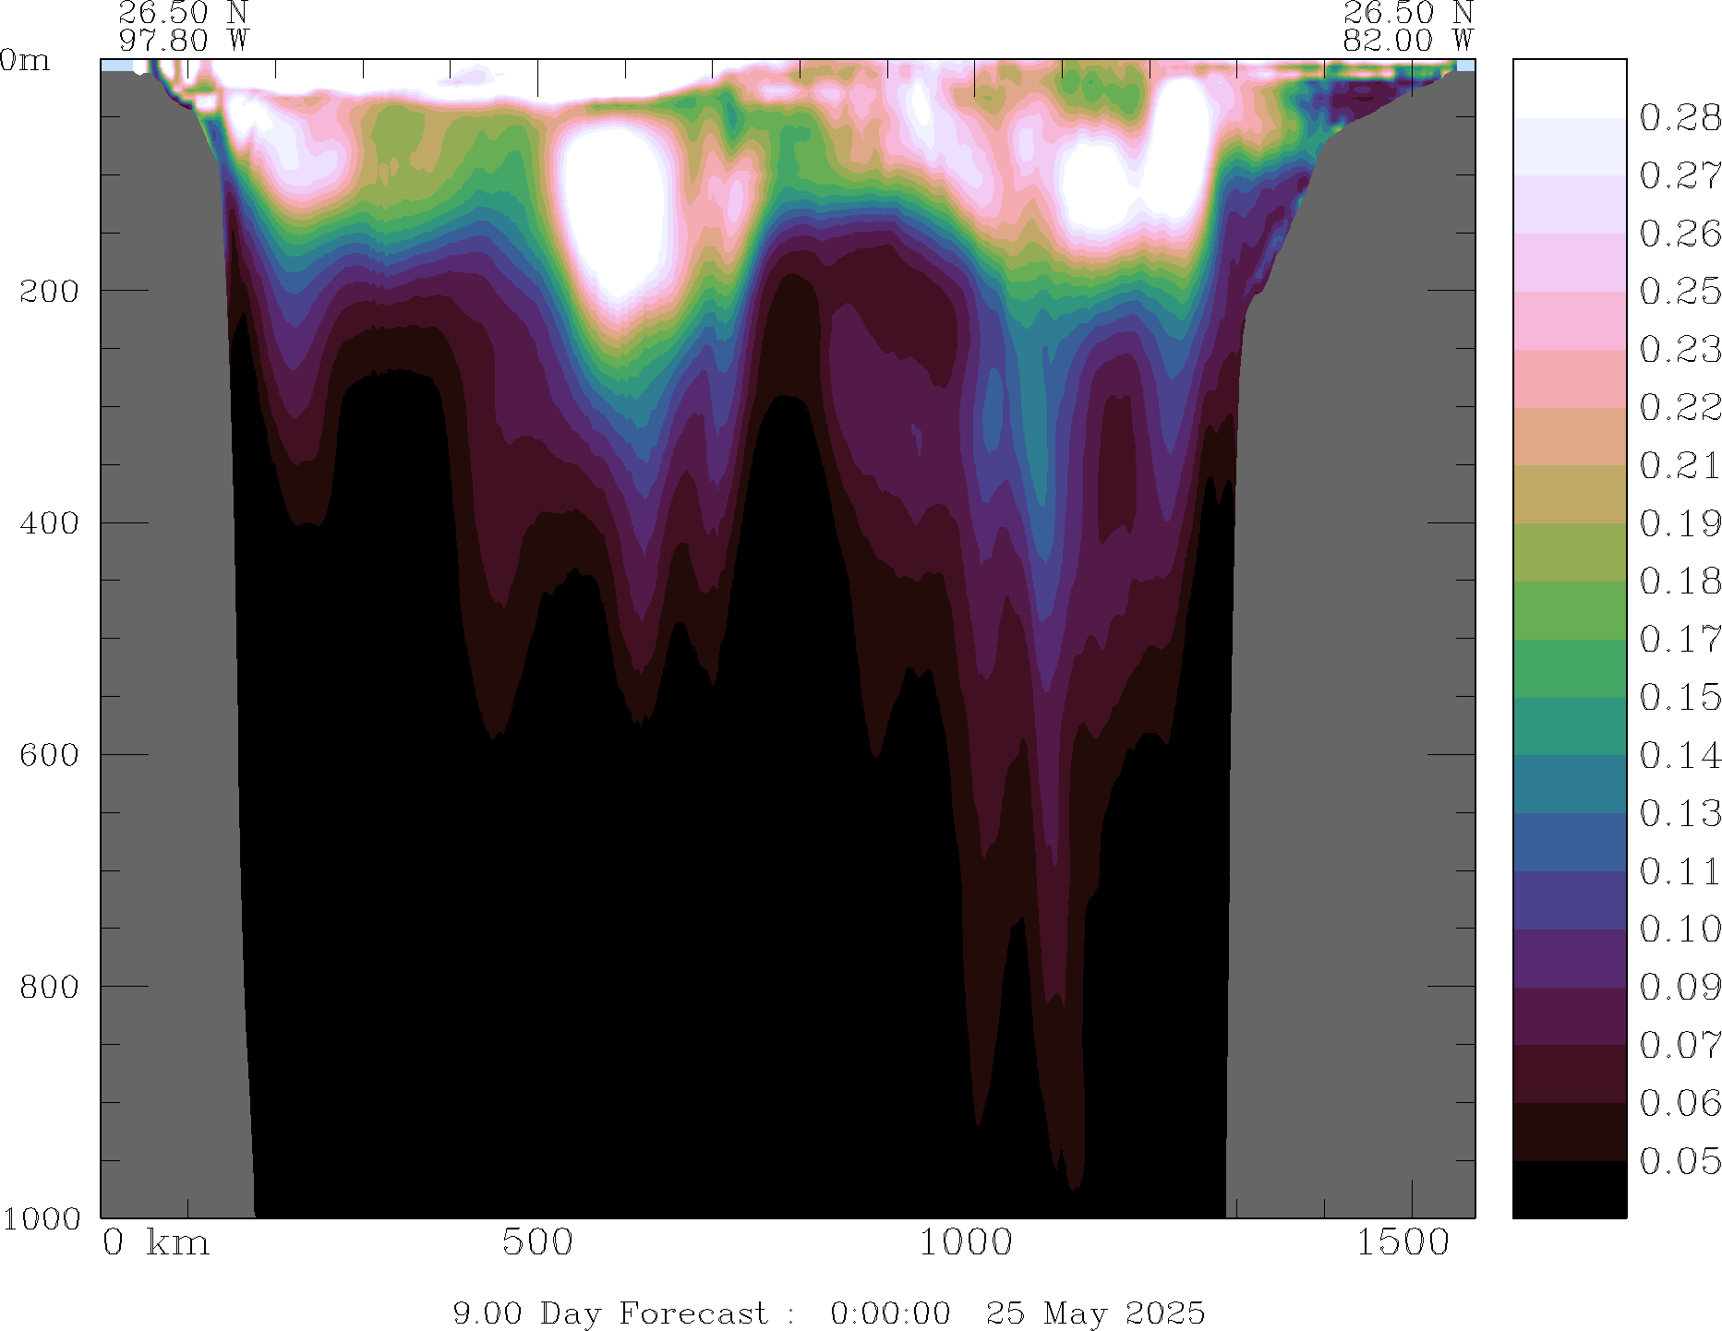Viewport: 1722px width, 1331px height.
Task: Click the 1000 depth label at bottom-left
Action: pyautogui.click(x=42, y=1218)
